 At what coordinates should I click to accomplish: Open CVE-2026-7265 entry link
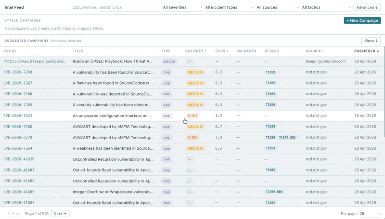pyautogui.click(x=18, y=105)
